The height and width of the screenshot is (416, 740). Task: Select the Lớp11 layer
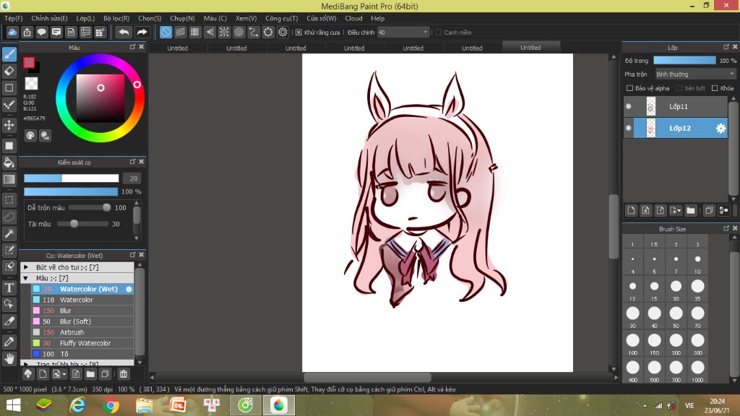point(678,107)
